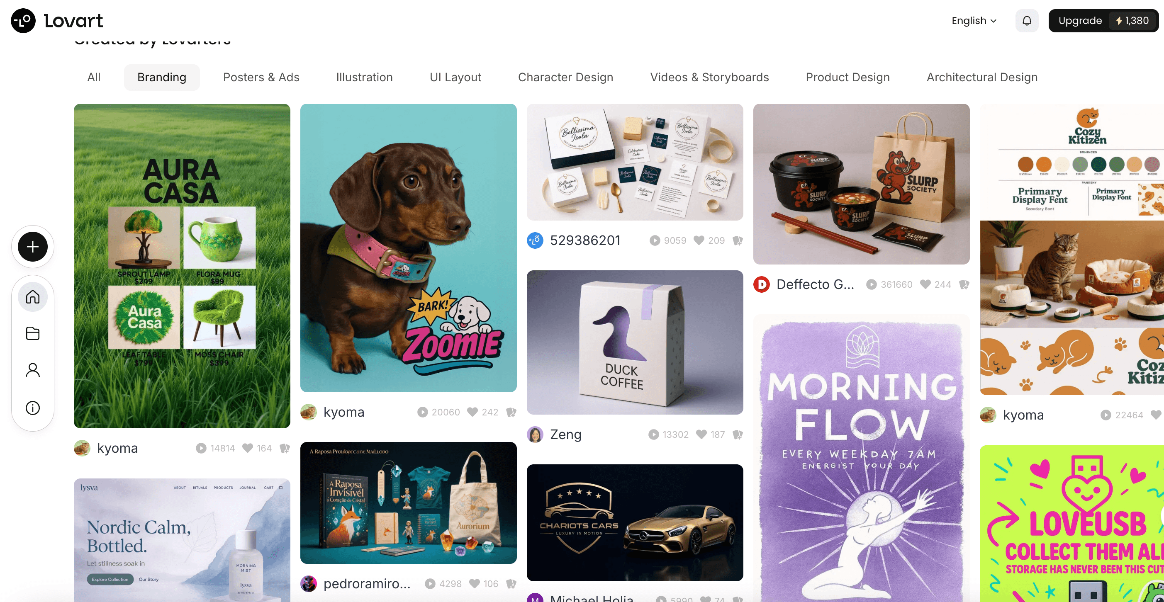Viewport: 1164px width, 602px height.
Task: Expand the English language dropdown
Action: (974, 21)
